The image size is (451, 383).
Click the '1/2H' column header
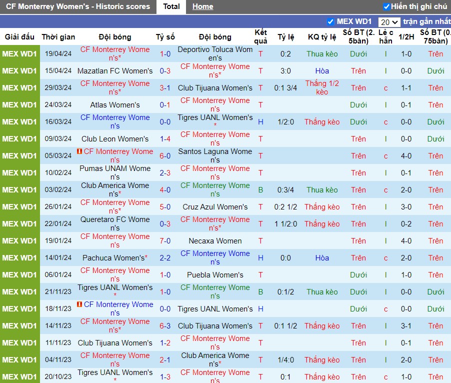(x=406, y=37)
